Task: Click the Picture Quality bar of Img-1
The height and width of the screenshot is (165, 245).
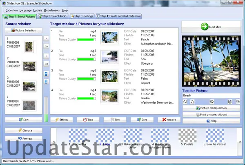Action: [x=87, y=40]
